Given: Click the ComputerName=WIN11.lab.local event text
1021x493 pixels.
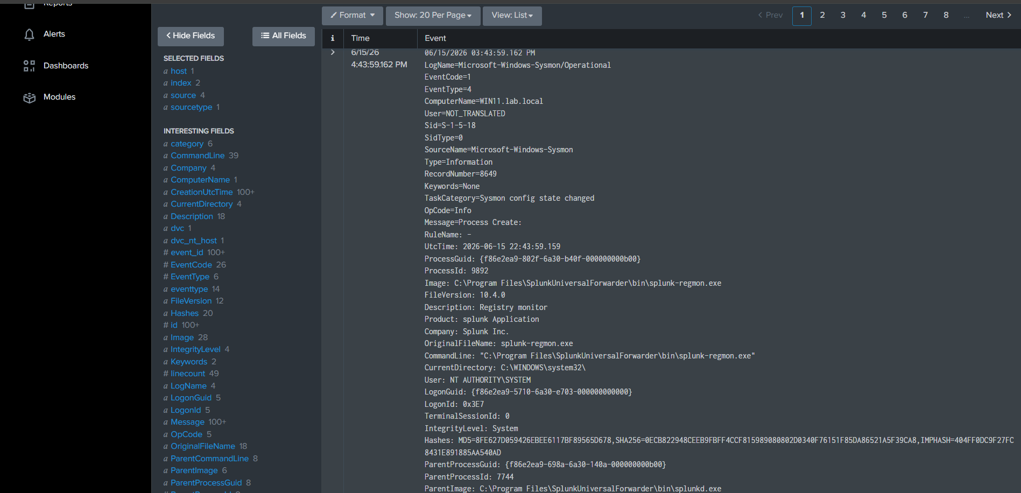Looking at the screenshot, I should click(483, 101).
